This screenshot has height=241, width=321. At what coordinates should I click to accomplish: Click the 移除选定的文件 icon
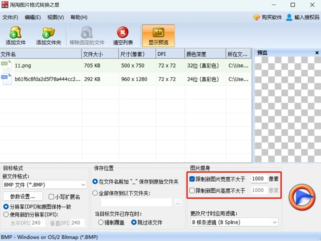(x=87, y=33)
